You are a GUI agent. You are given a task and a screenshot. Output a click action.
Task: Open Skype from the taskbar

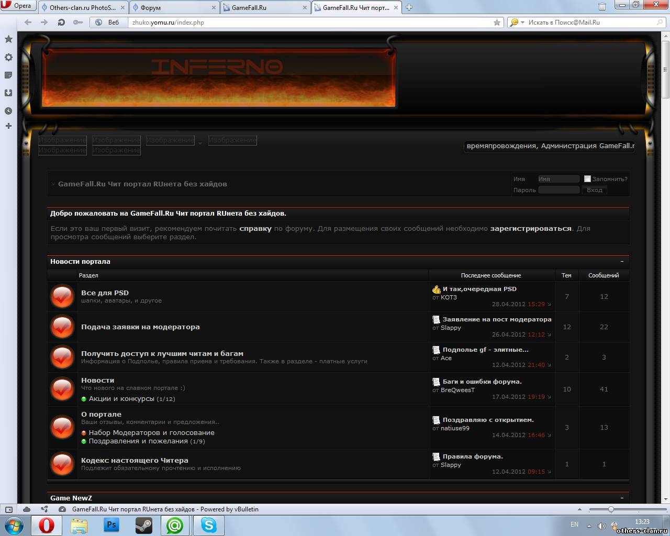tap(208, 525)
